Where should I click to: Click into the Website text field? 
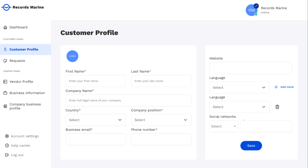[x=250, y=68]
